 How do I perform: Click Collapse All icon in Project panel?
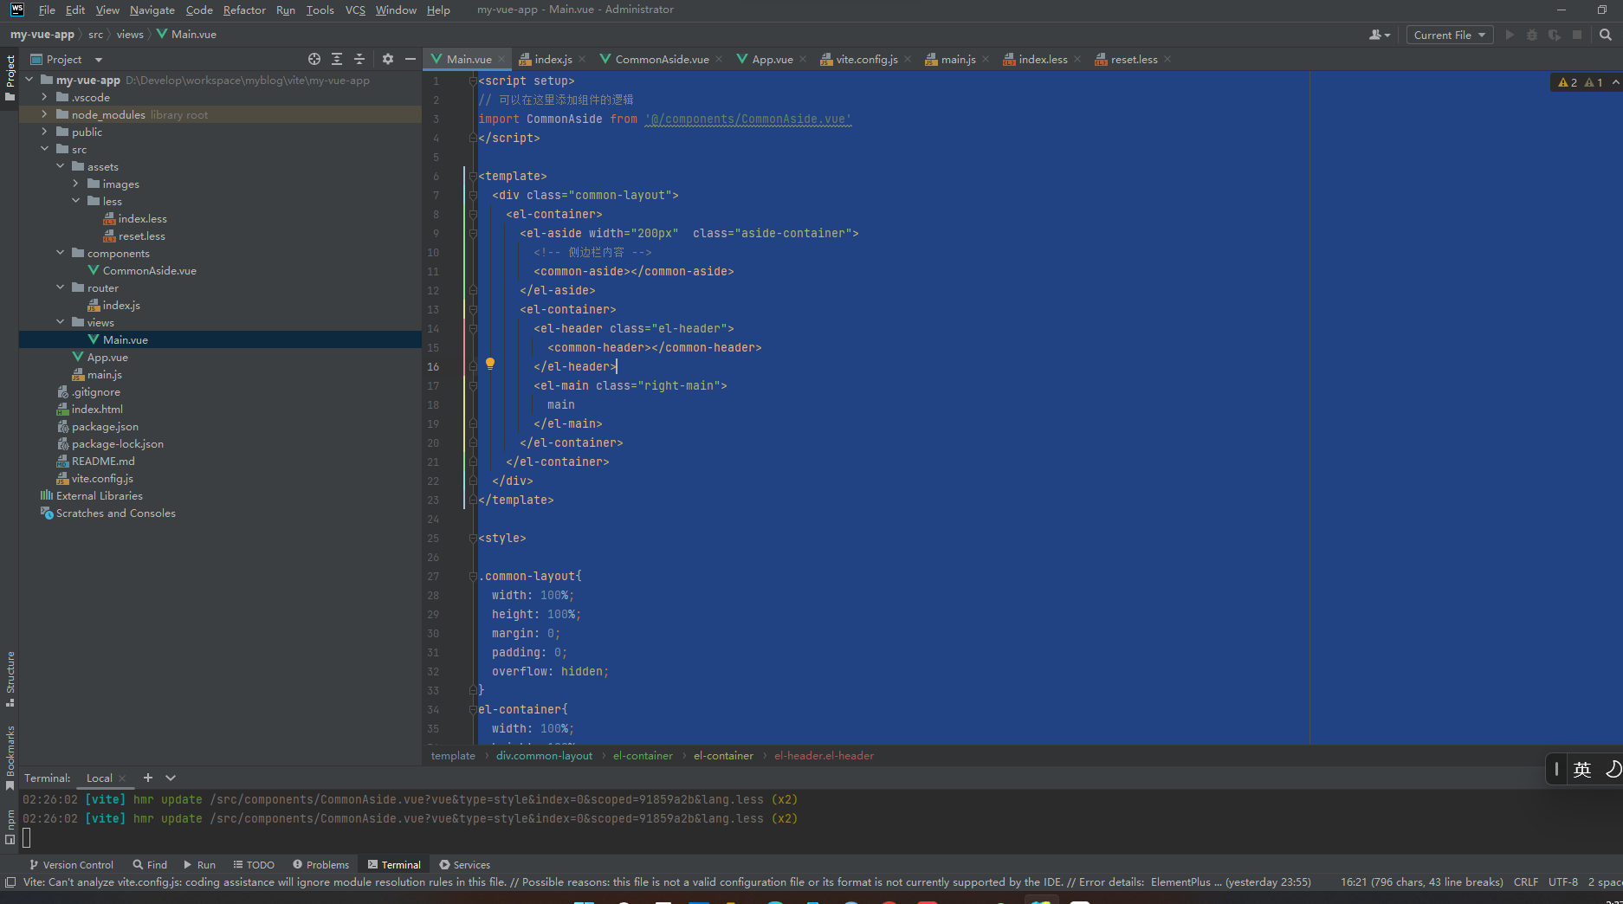click(359, 59)
